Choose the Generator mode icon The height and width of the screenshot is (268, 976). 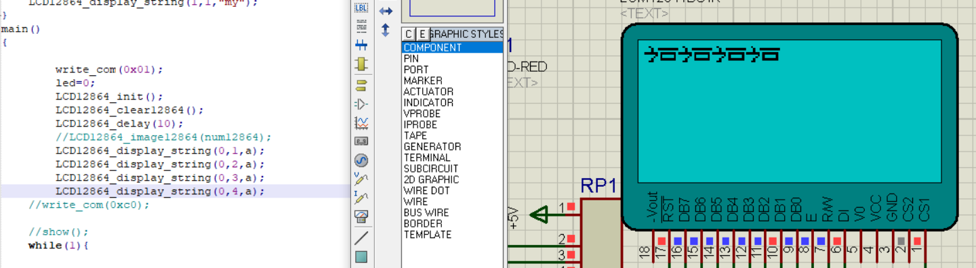(361, 160)
